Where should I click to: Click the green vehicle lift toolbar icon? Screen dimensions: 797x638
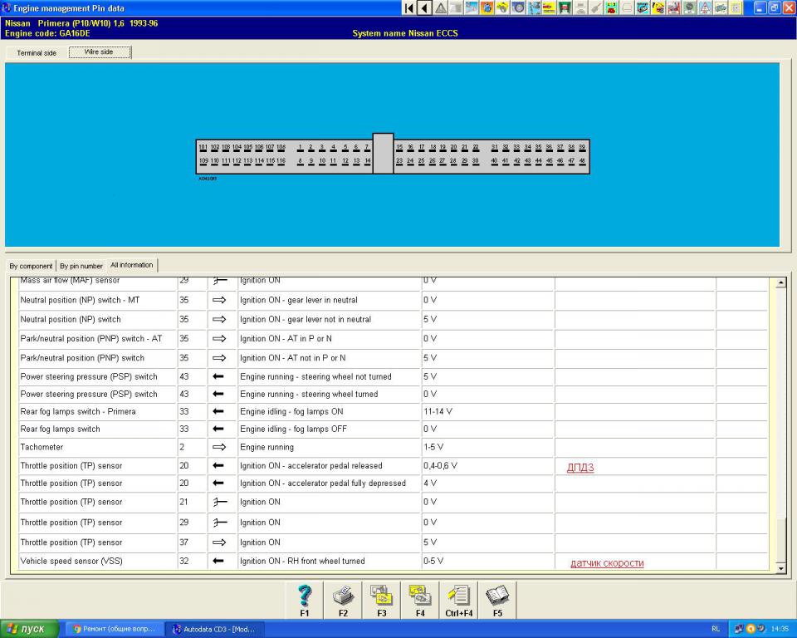(565, 7)
